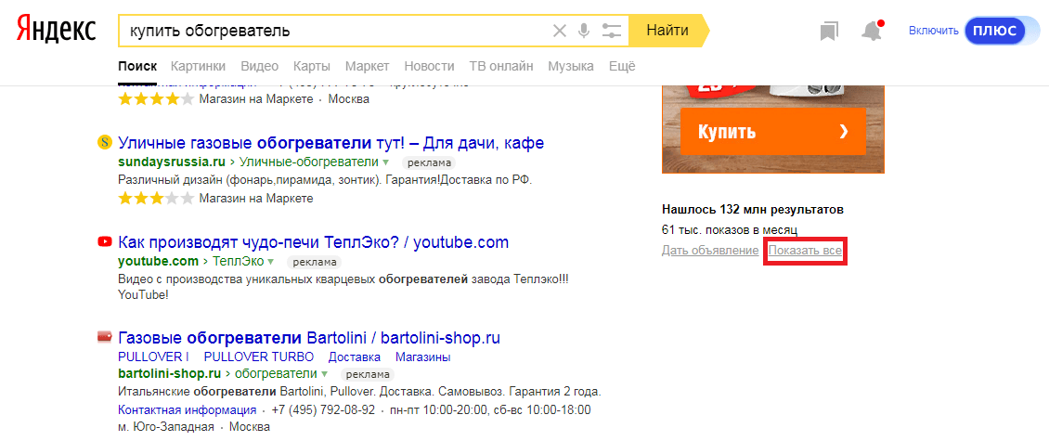Click the text м. Юго-Западная

coord(166,426)
